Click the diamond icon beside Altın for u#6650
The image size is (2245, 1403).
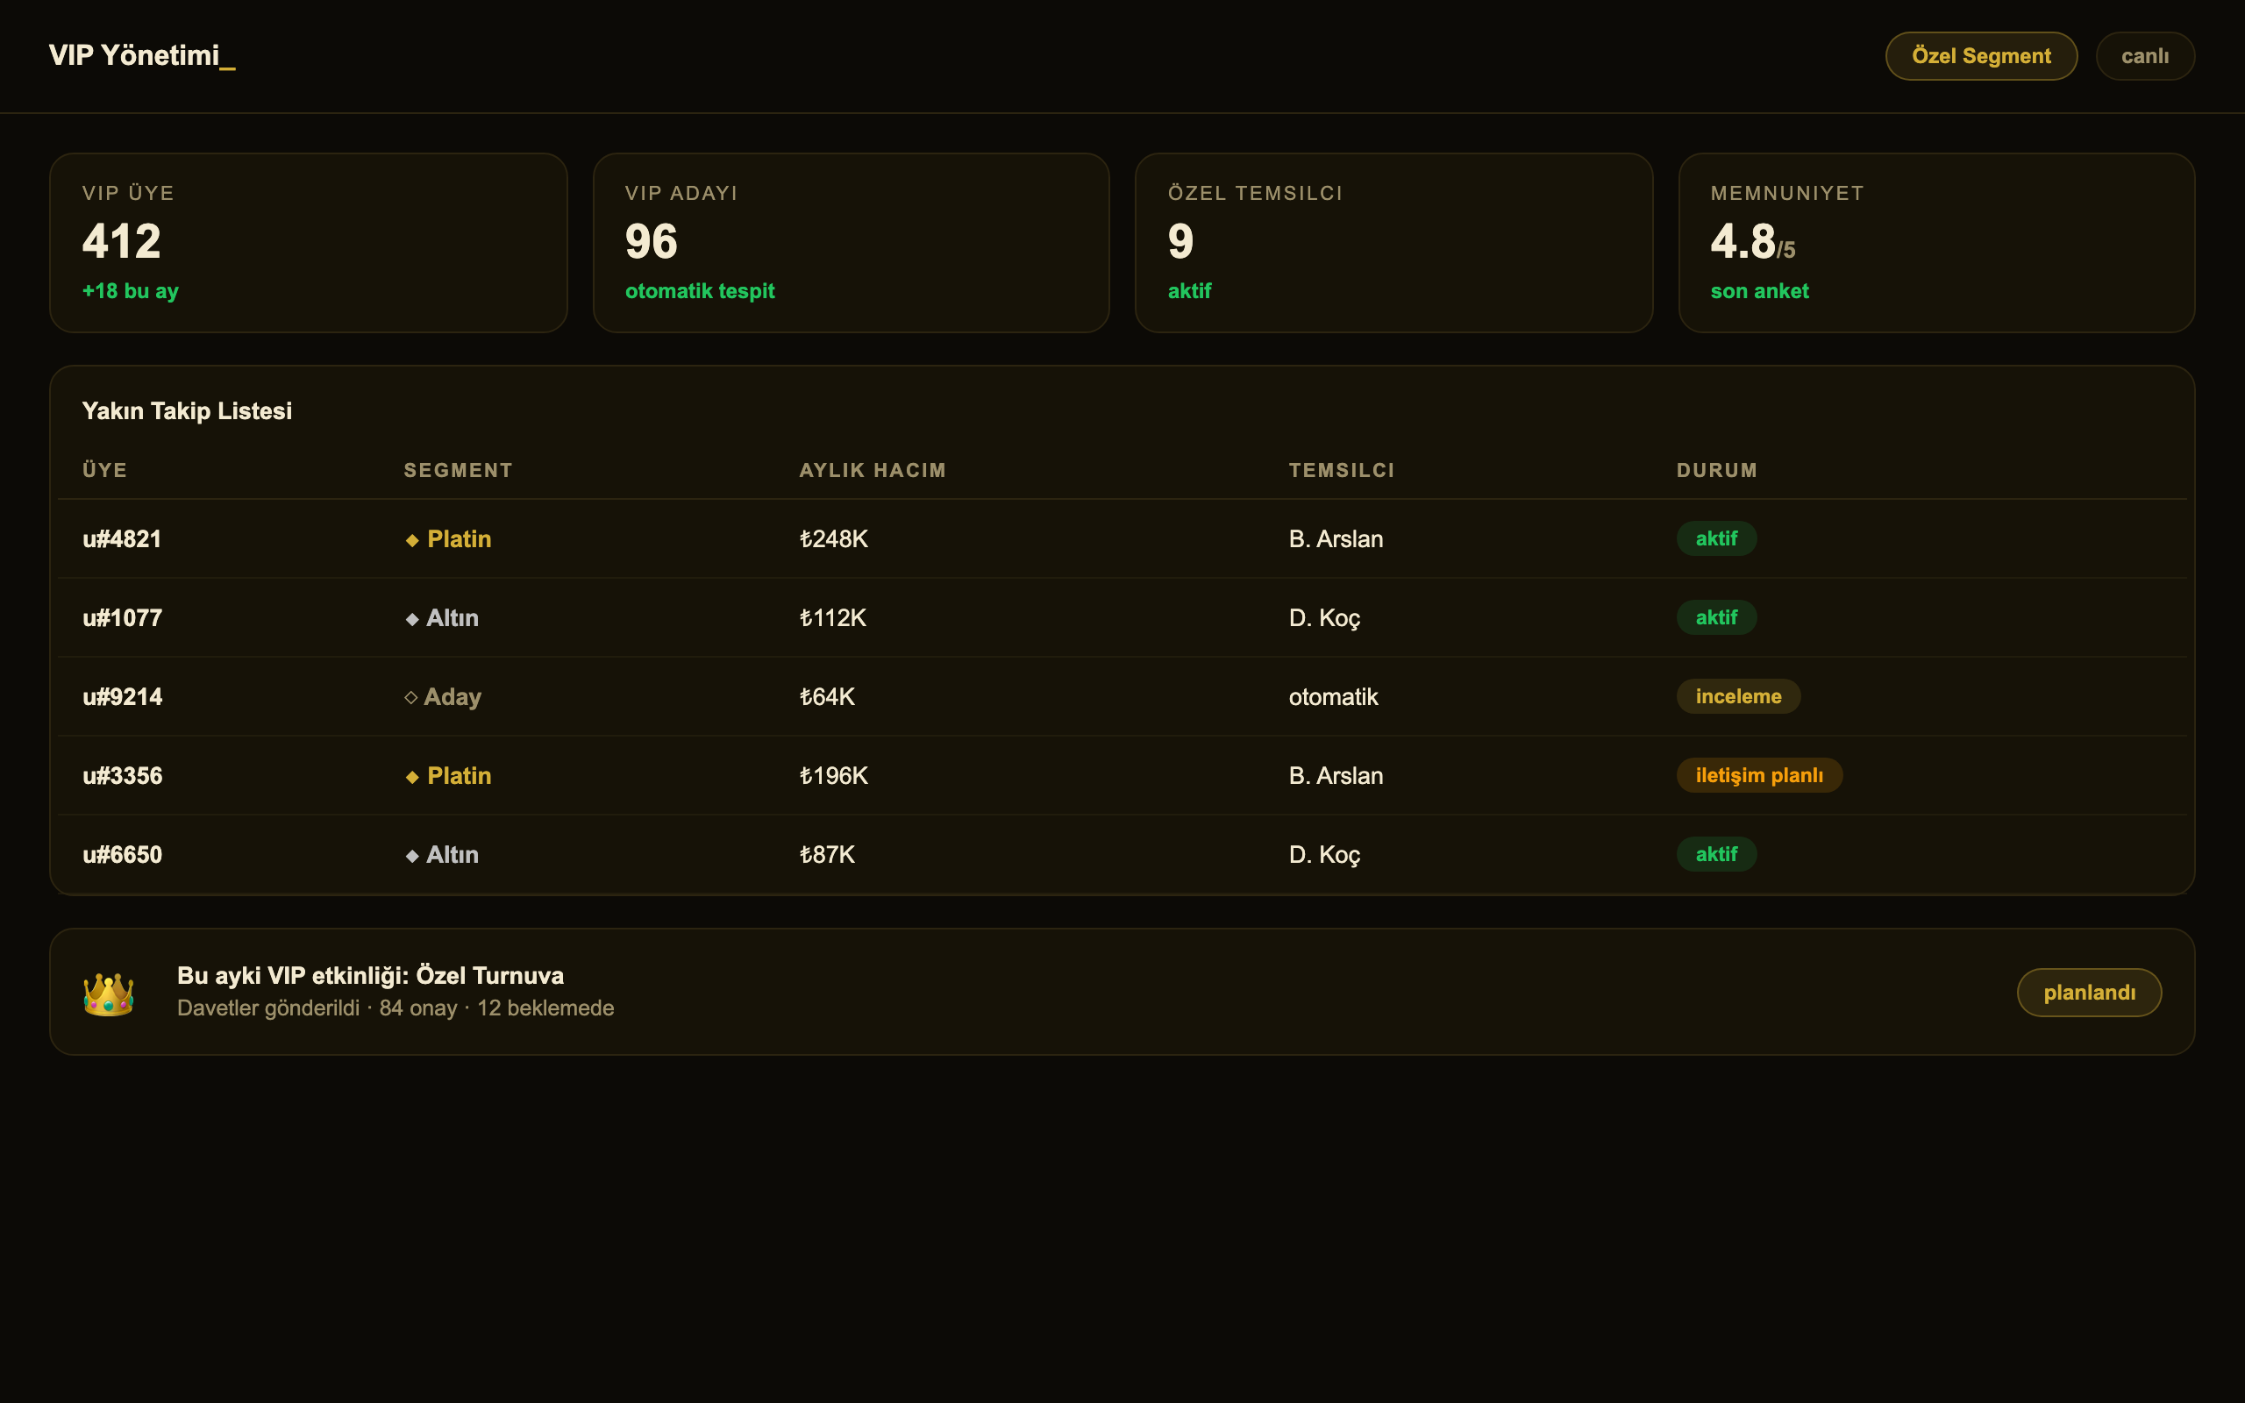point(412,856)
